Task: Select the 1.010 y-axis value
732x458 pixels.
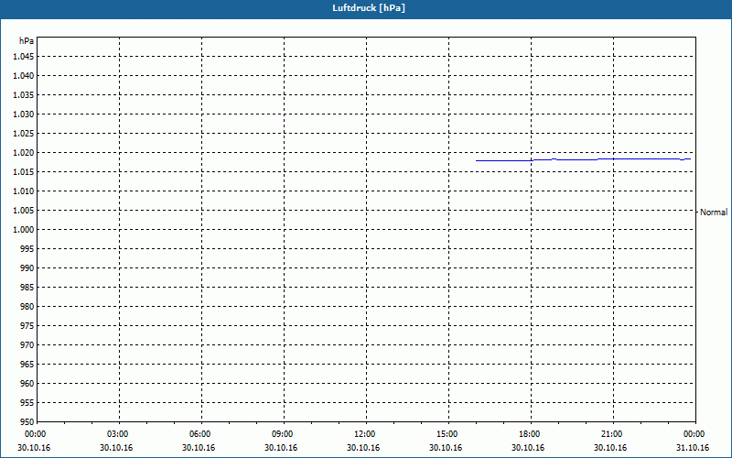Action: (24, 191)
